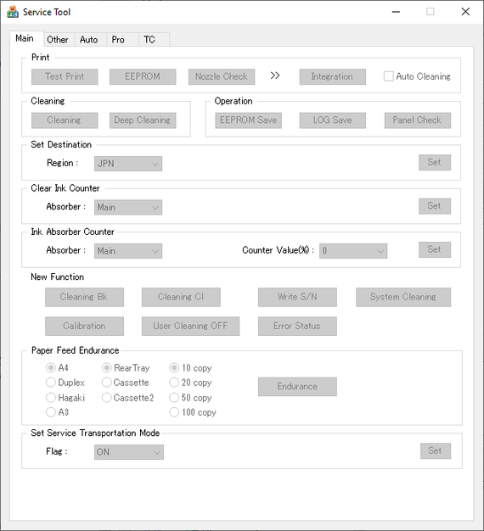Expand the Counter Value(%) dropdown
This screenshot has height=531, width=484.
click(353, 251)
